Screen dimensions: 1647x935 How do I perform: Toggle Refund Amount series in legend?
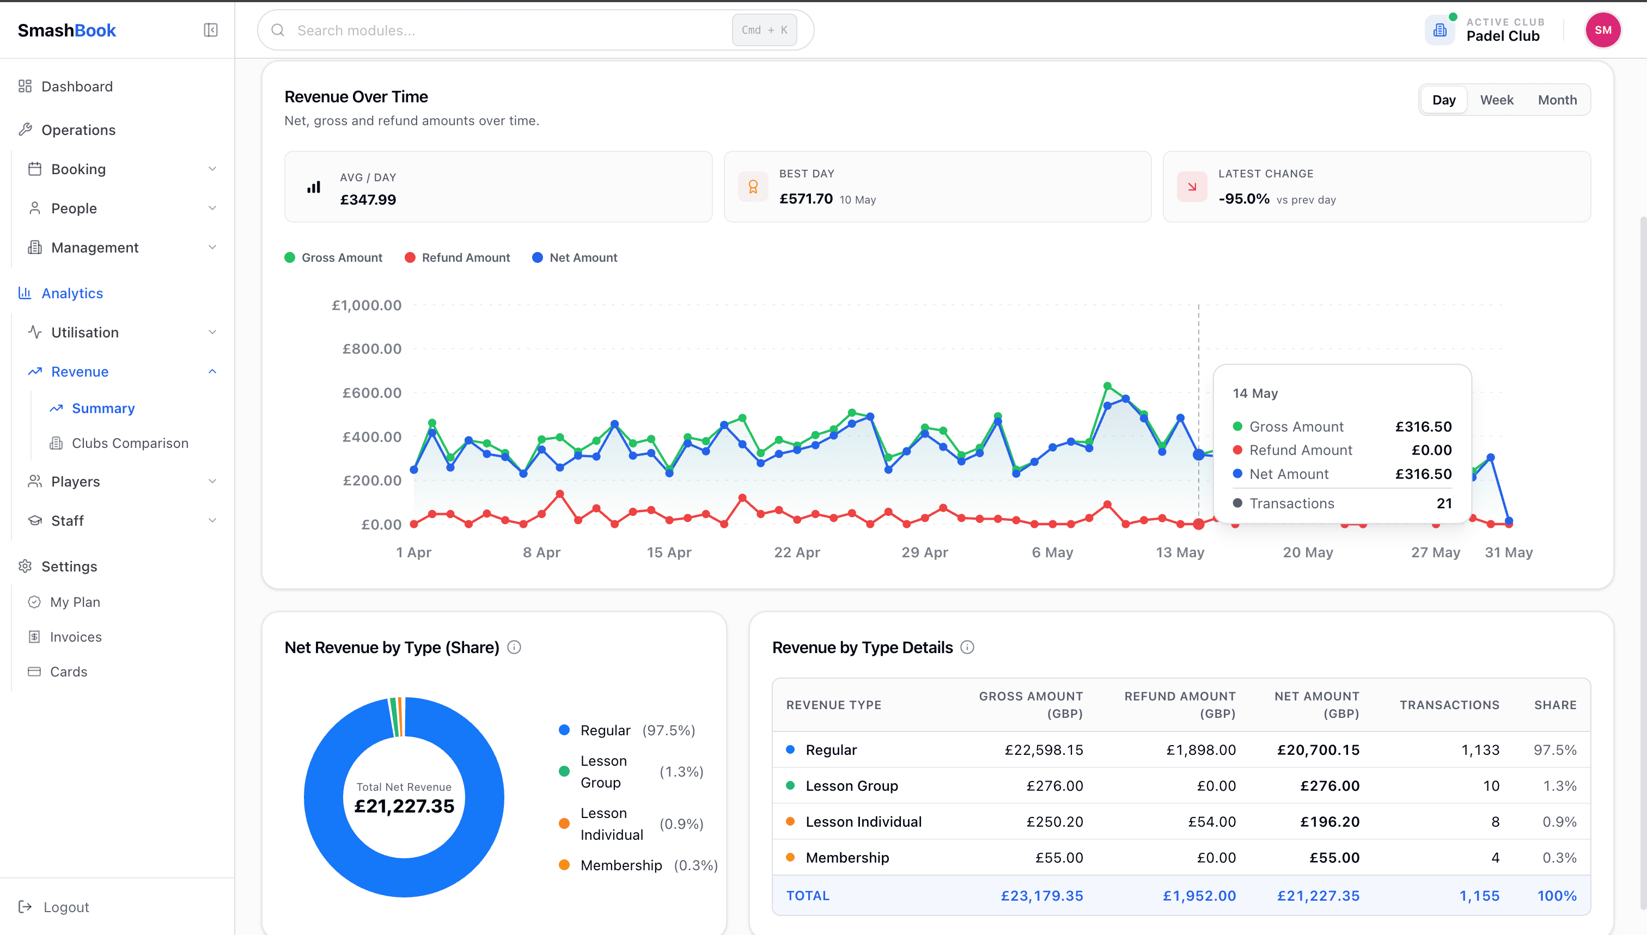(457, 257)
